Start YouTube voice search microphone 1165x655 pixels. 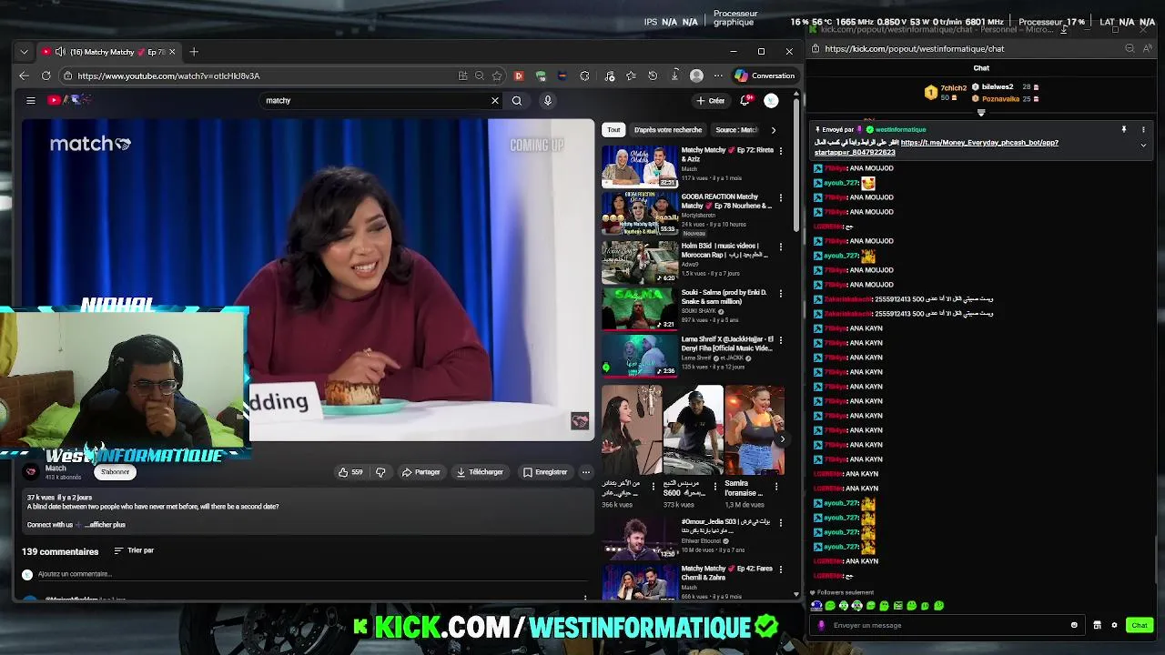click(x=548, y=100)
